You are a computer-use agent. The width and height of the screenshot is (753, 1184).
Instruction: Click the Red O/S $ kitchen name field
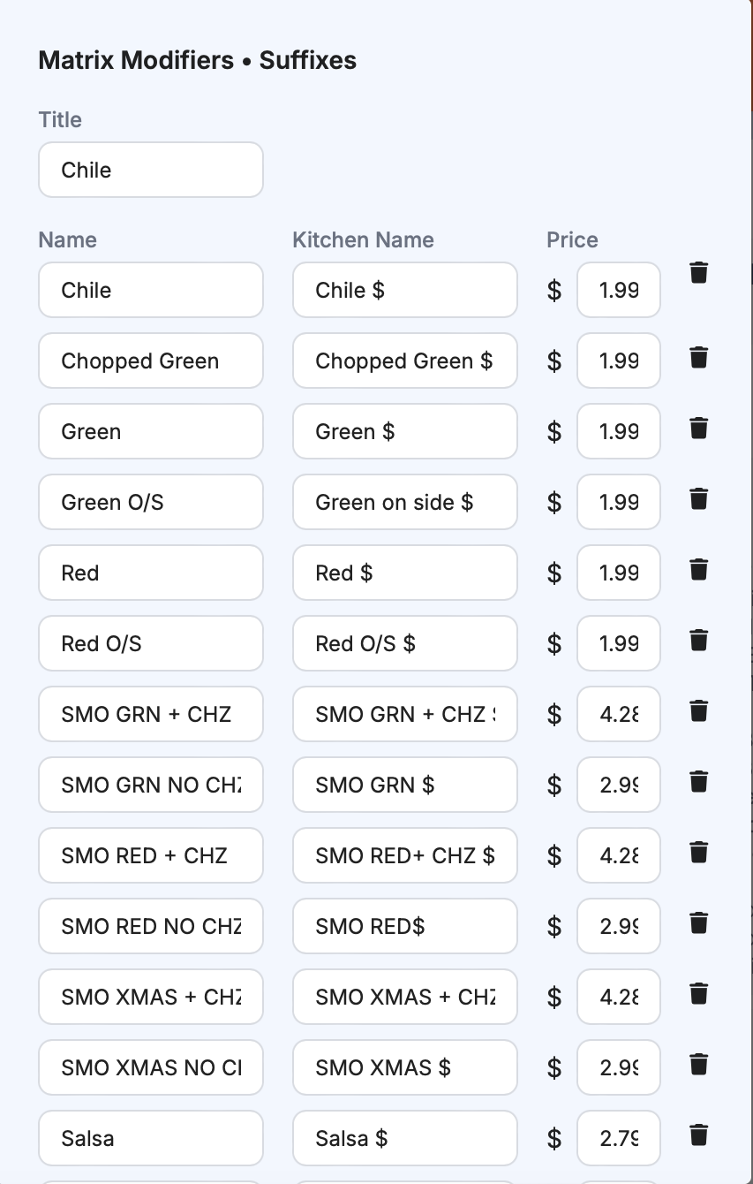404,643
